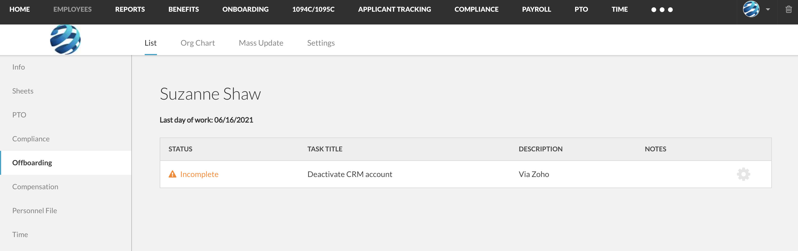Open the user profile avatar menu

point(751,9)
